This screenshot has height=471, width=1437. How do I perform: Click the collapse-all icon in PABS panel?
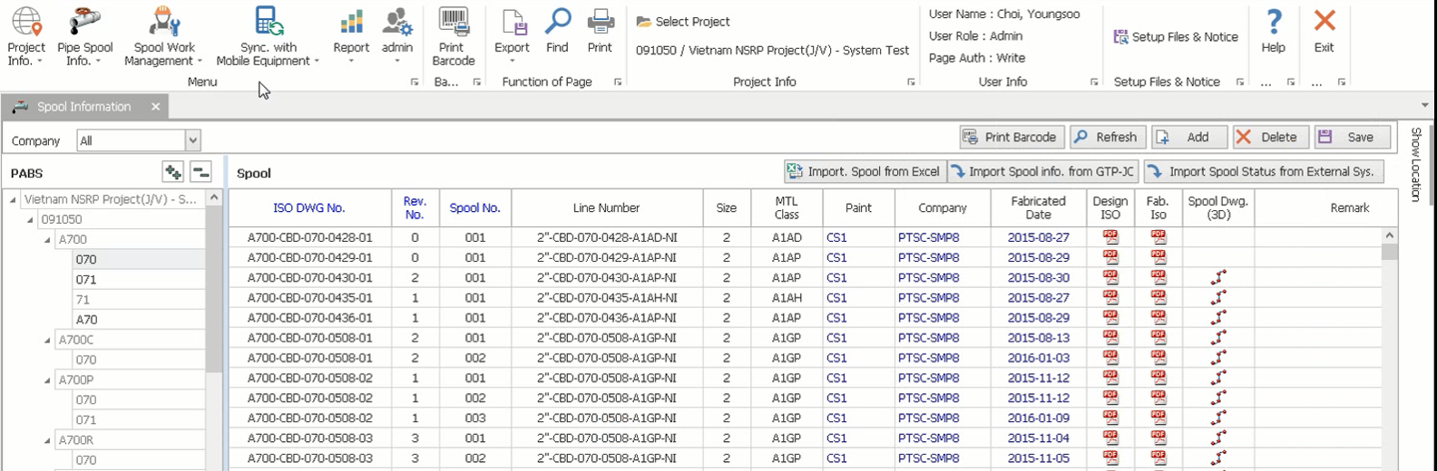coord(200,172)
